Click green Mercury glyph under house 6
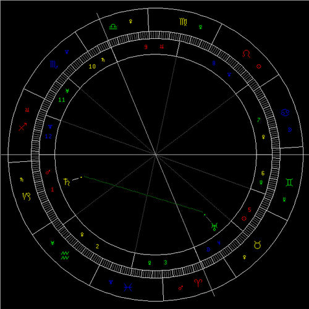The height and width of the screenshot is (309, 309). (x=261, y=182)
